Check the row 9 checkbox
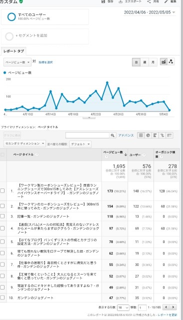Image resolution: width=183 pixels, height=320 pixels. coord(2,287)
